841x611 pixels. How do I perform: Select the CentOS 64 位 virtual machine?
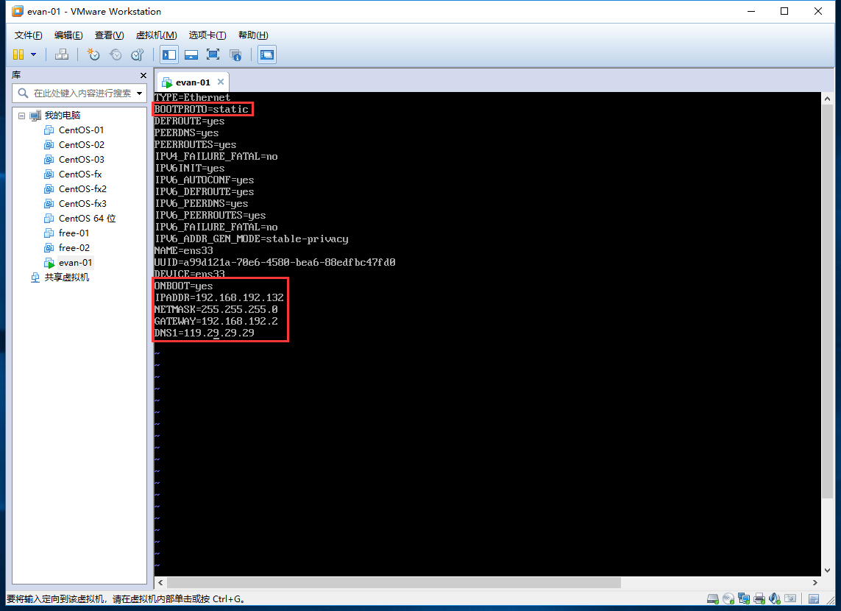click(87, 219)
